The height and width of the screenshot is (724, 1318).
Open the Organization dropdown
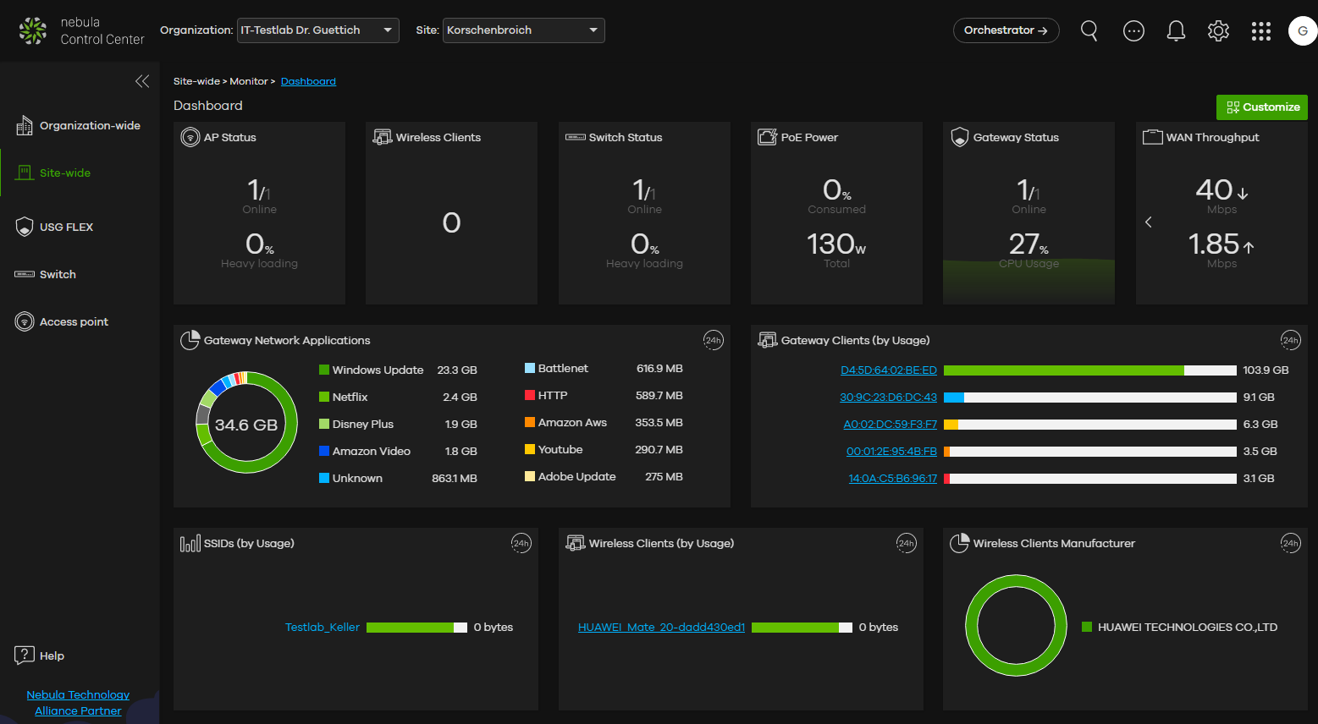(318, 30)
